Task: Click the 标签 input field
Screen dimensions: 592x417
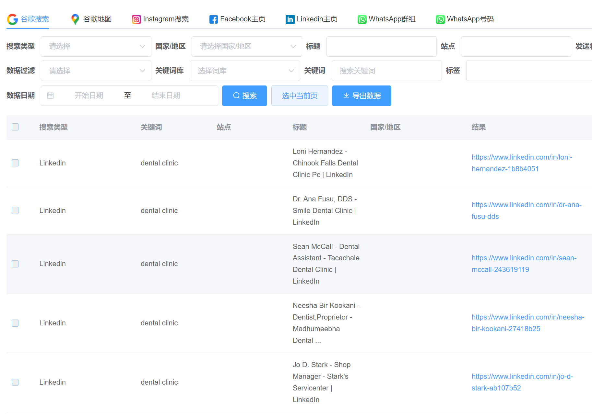Action: pyautogui.click(x=529, y=71)
